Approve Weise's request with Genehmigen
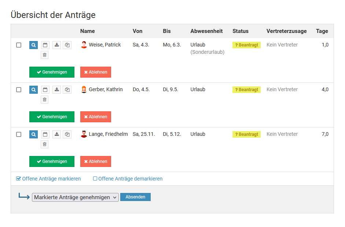Screen dimensions: 345x227 tap(52, 72)
